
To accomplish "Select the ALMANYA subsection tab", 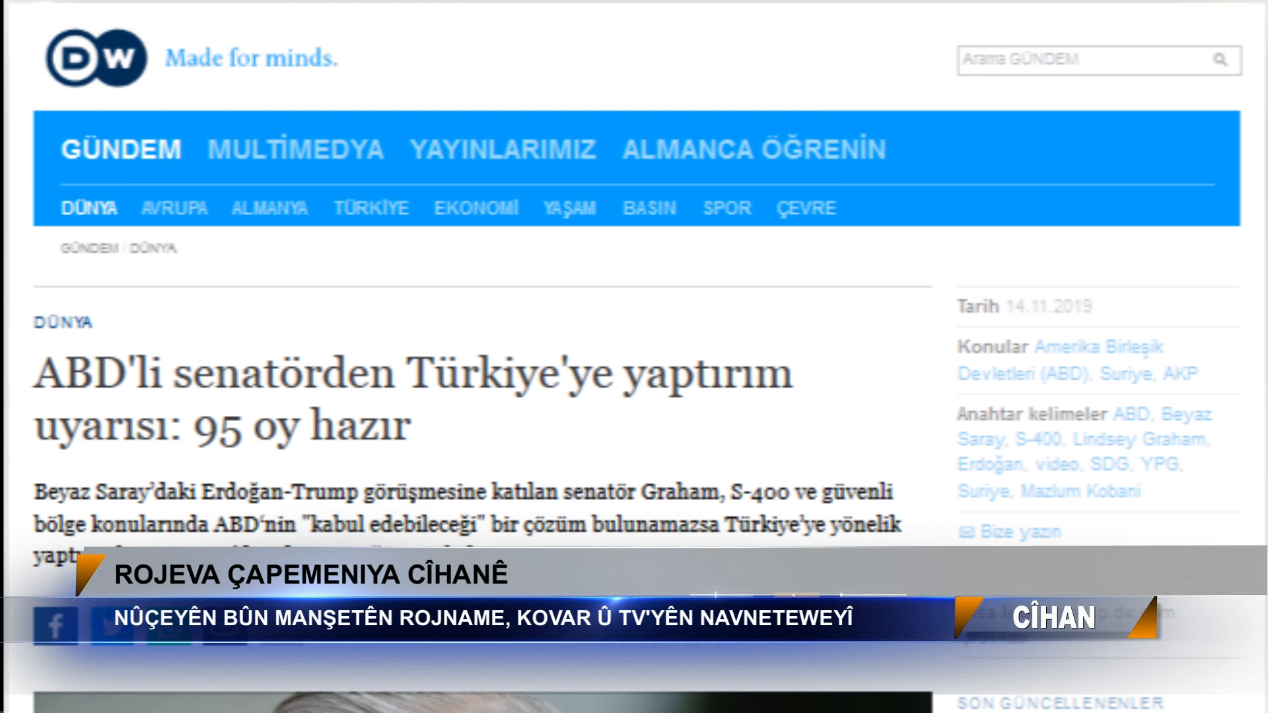I will coord(269,208).
